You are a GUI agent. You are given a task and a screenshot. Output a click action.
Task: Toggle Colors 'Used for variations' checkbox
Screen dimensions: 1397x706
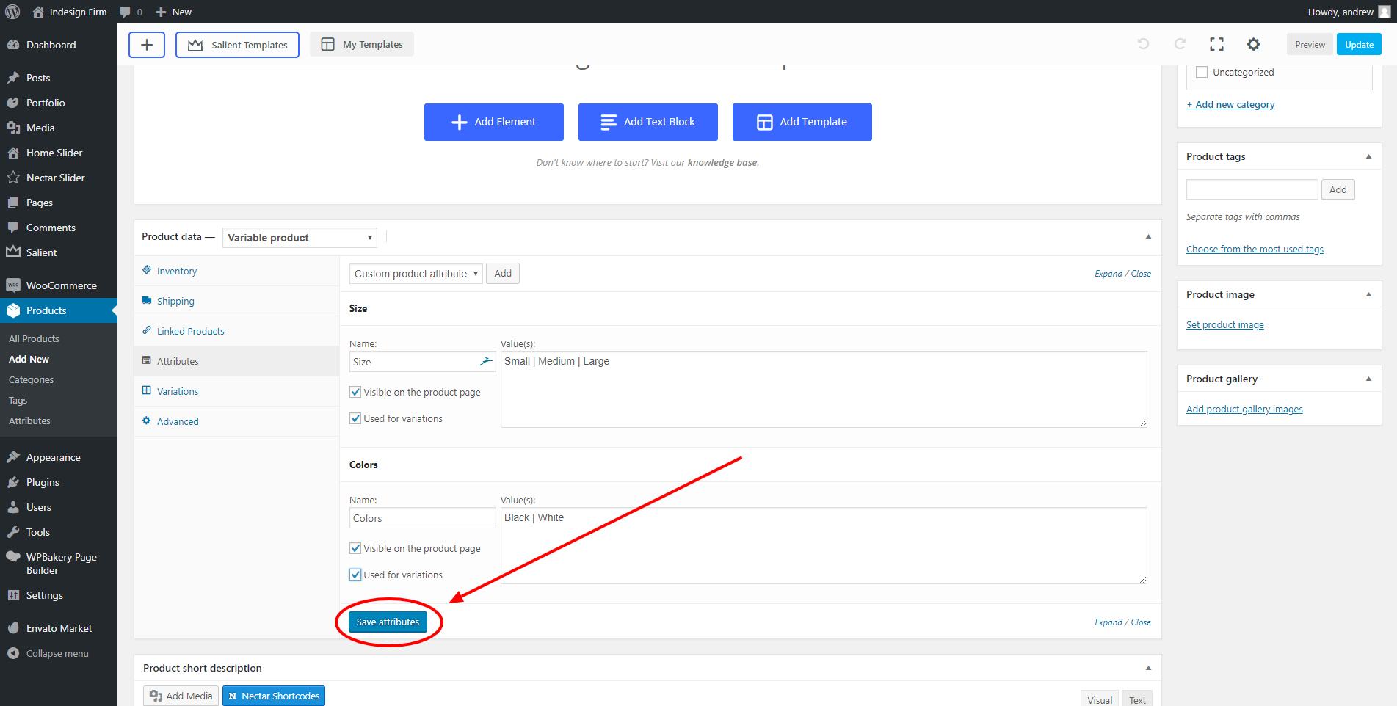[355, 575]
